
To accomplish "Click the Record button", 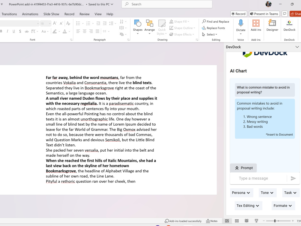I will [x=239, y=14].
